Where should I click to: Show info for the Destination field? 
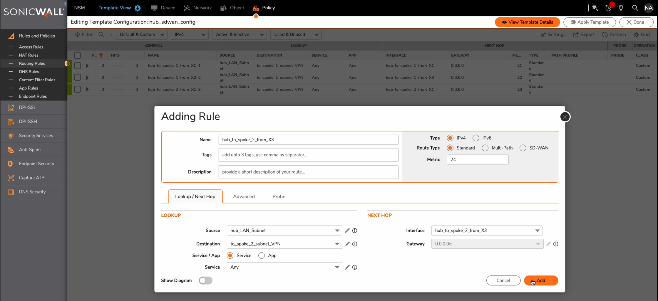click(355, 244)
